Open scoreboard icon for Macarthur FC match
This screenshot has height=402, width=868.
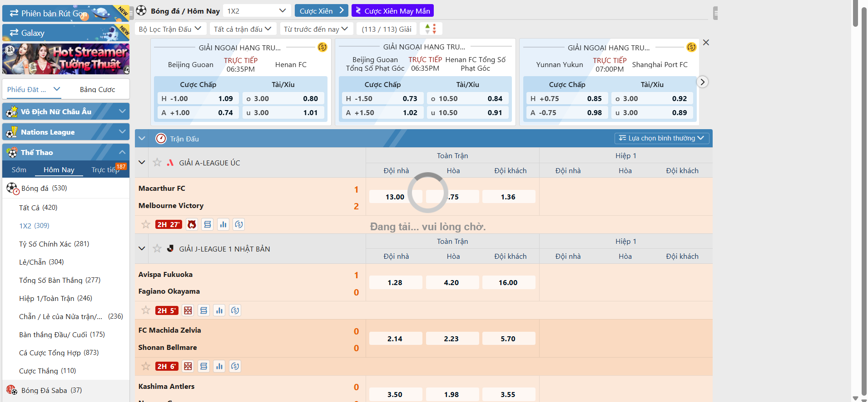[208, 224]
